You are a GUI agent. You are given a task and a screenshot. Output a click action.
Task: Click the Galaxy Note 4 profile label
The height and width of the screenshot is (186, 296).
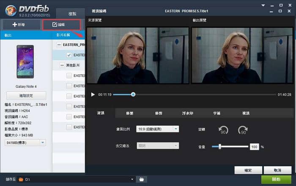pyautogui.click(x=26, y=86)
